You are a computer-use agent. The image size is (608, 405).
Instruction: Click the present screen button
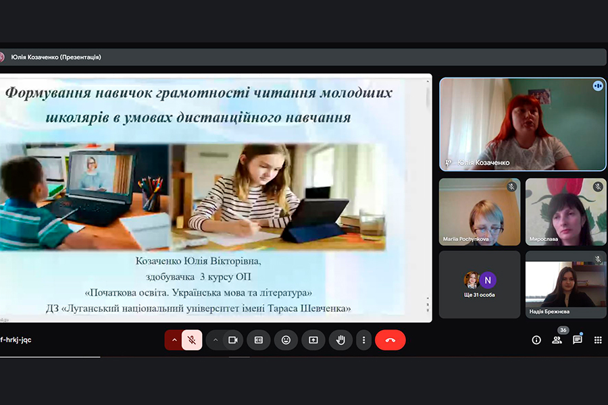pos(313,340)
